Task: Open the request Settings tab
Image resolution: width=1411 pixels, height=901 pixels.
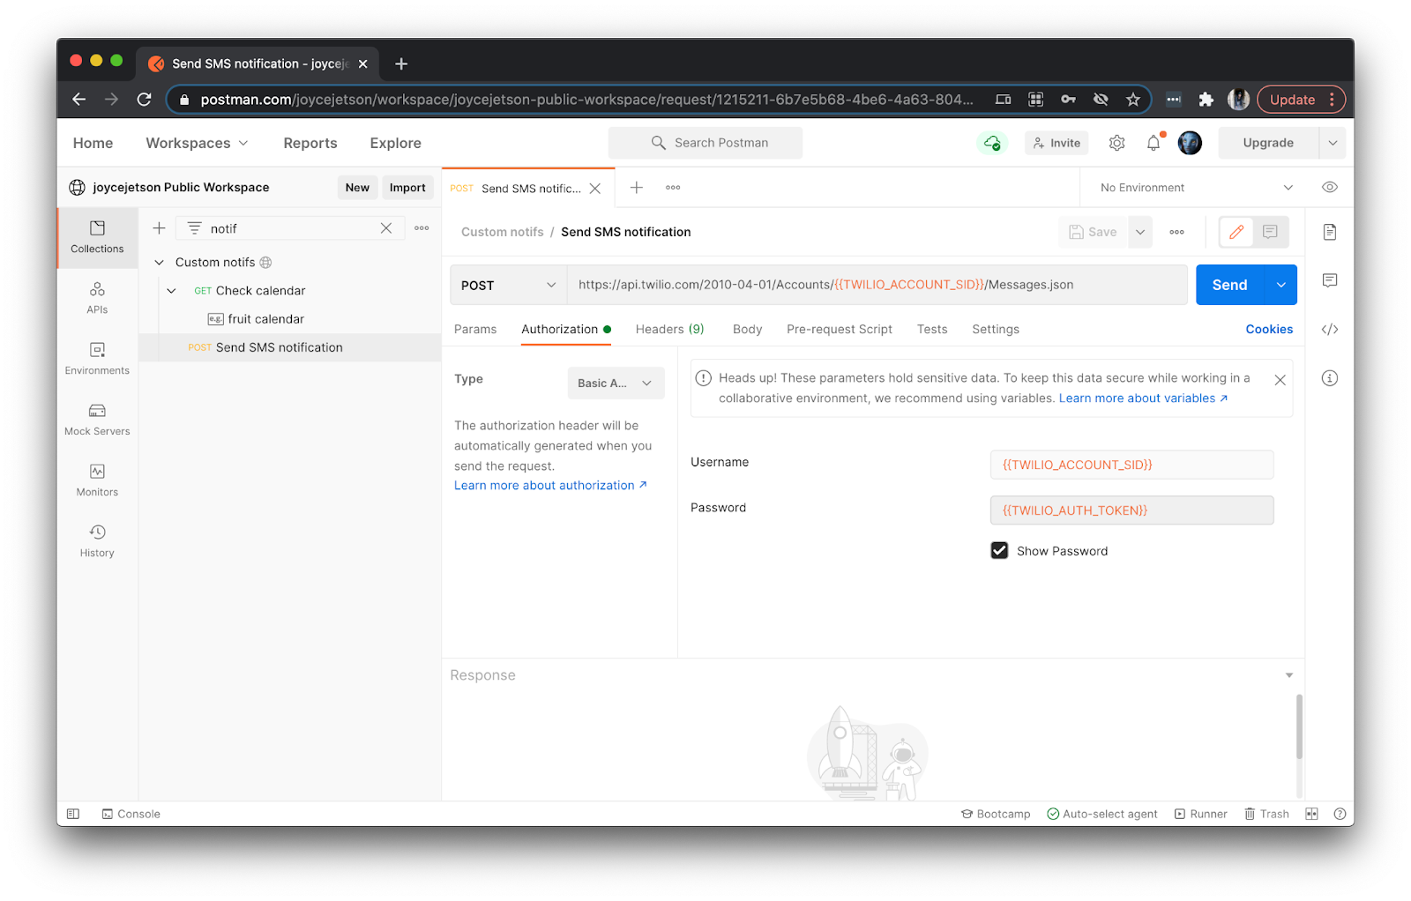Action: pyautogui.click(x=995, y=329)
